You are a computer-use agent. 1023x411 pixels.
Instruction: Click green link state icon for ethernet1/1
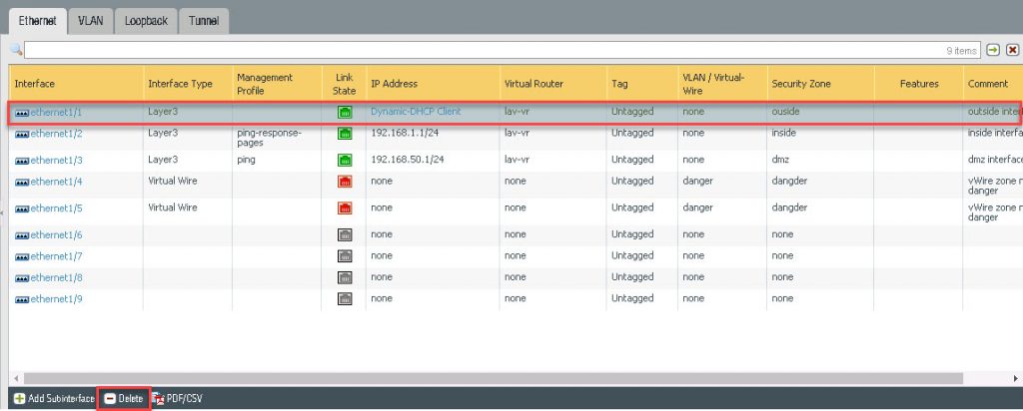click(x=344, y=113)
